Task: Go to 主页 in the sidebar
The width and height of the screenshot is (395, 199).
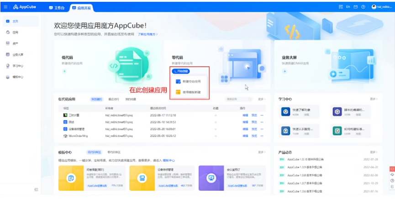Action: click(x=21, y=21)
